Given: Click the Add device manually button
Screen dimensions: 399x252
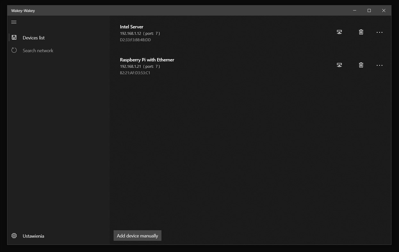Looking at the screenshot, I should 137,235.
